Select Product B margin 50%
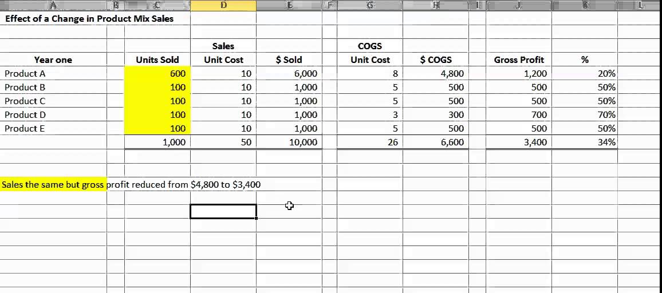Screen dimensions: 662x293 [x=584, y=87]
